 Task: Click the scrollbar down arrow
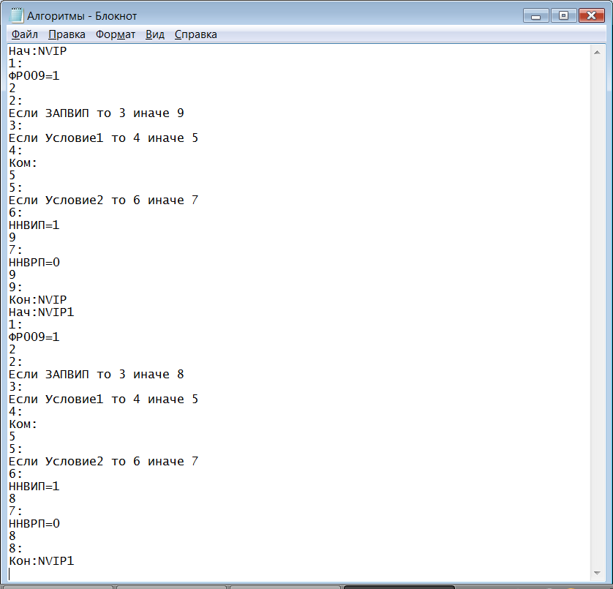click(597, 574)
